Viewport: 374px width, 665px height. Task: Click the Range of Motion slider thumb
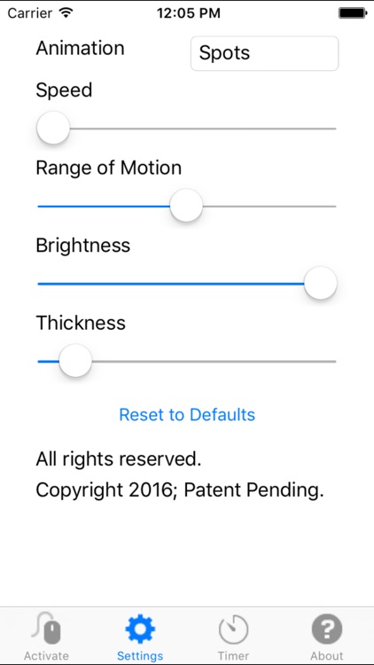[x=186, y=206]
